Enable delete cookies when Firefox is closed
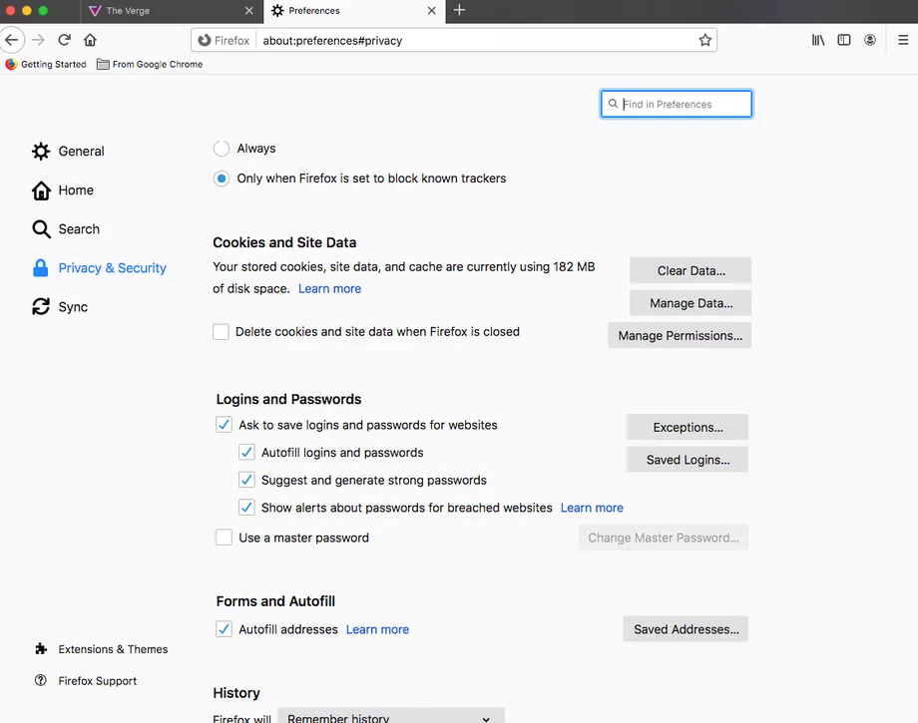This screenshot has height=723, width=918. 221,332
